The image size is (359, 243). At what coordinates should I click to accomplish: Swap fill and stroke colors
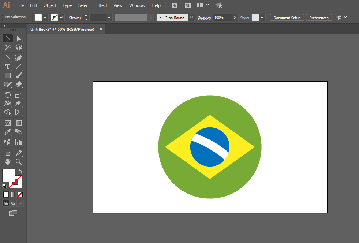click(x=20, y=171)
